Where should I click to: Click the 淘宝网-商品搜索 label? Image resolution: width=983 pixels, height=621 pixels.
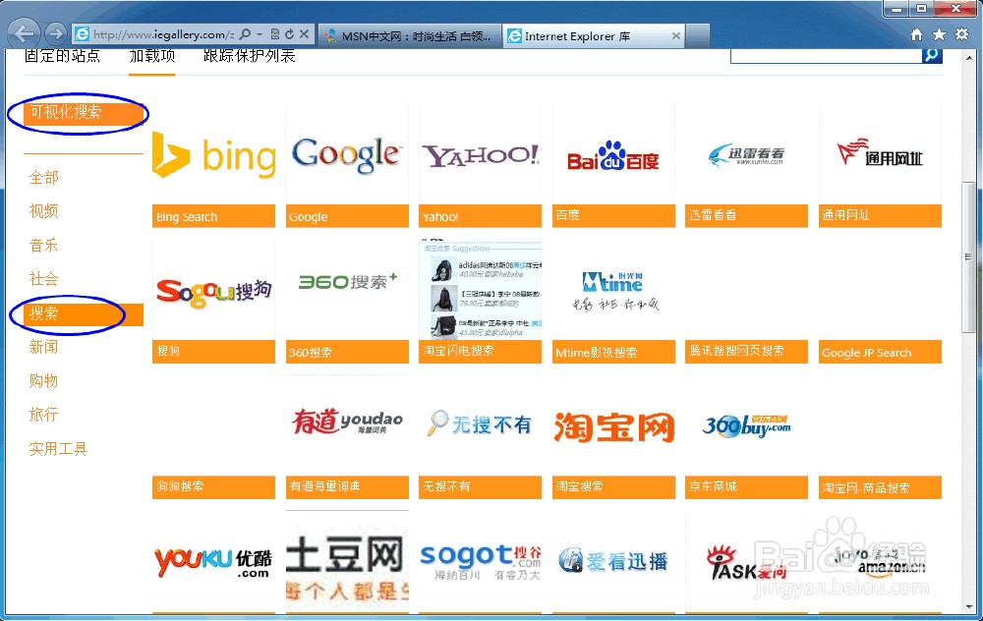[880, 487]
